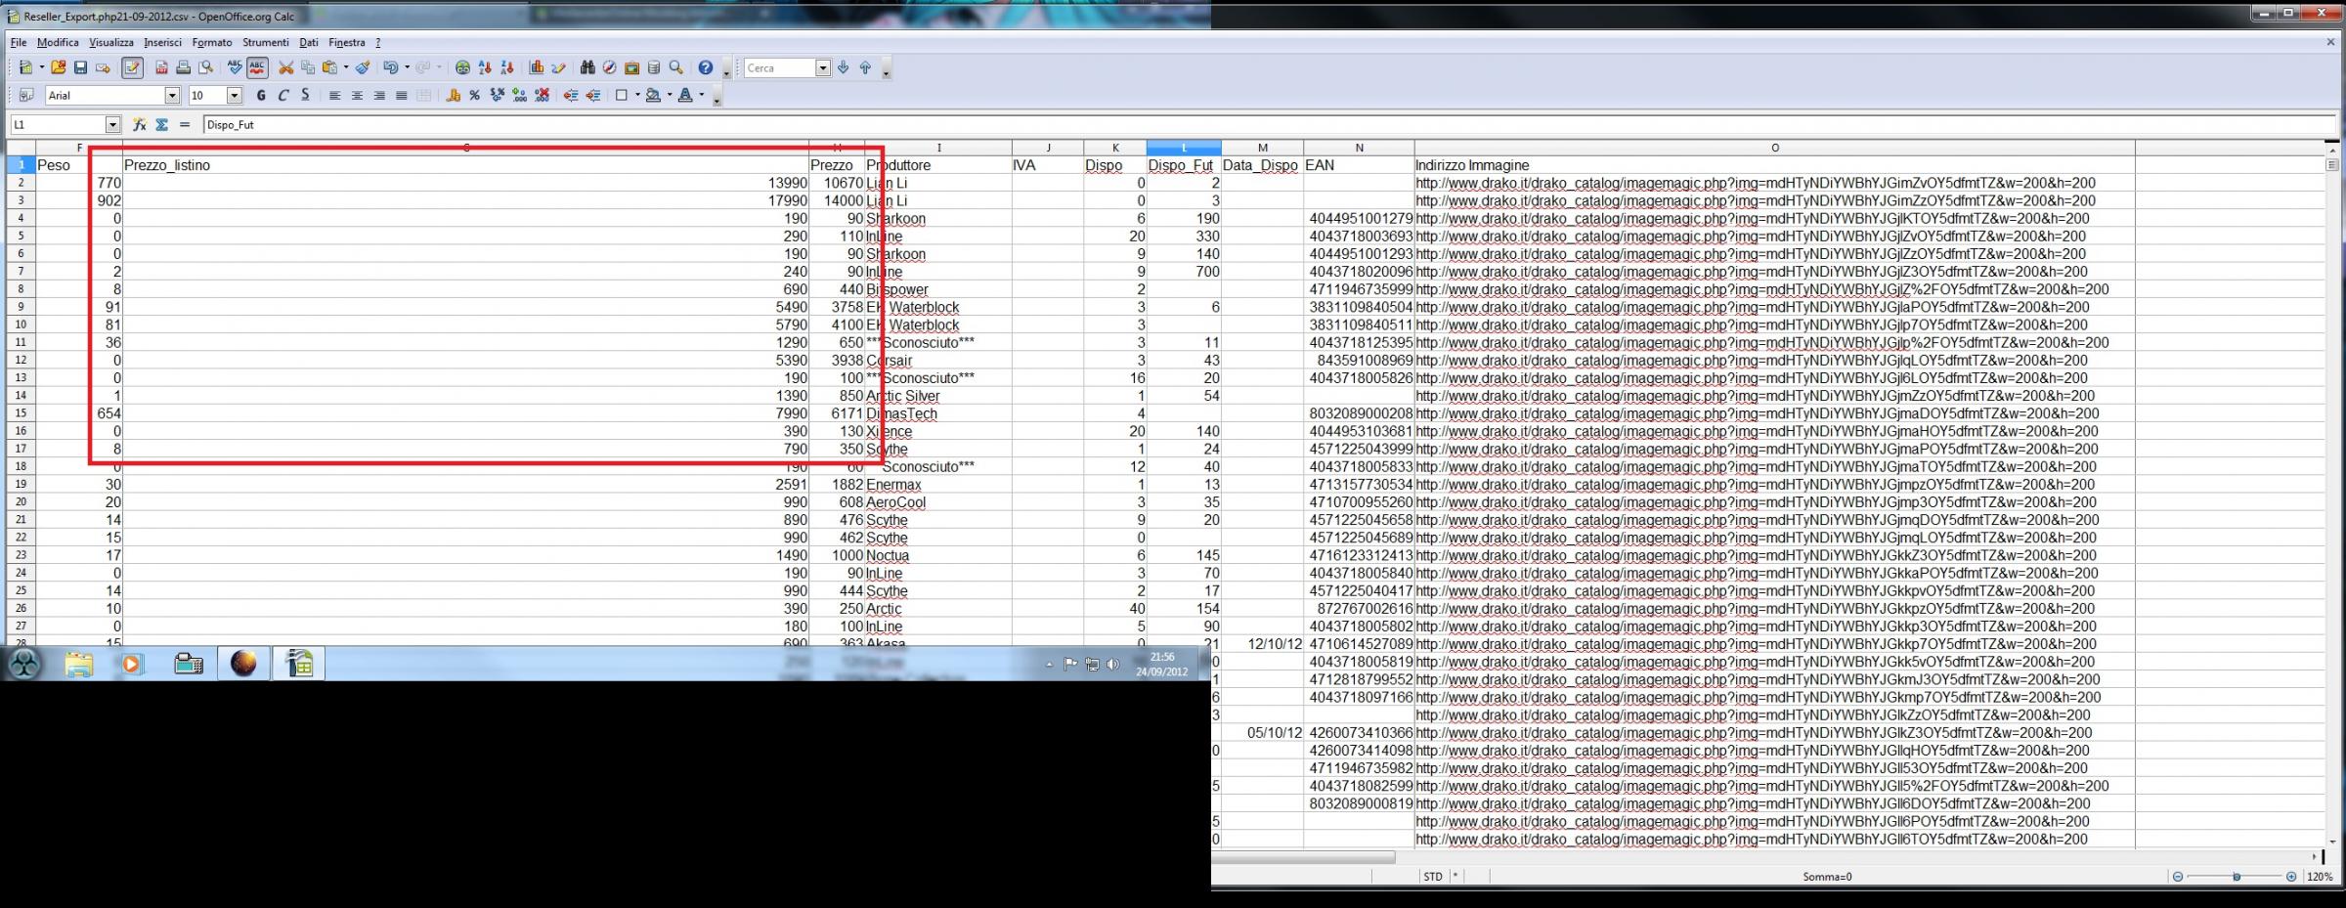Open the File menu

[19, 43]
